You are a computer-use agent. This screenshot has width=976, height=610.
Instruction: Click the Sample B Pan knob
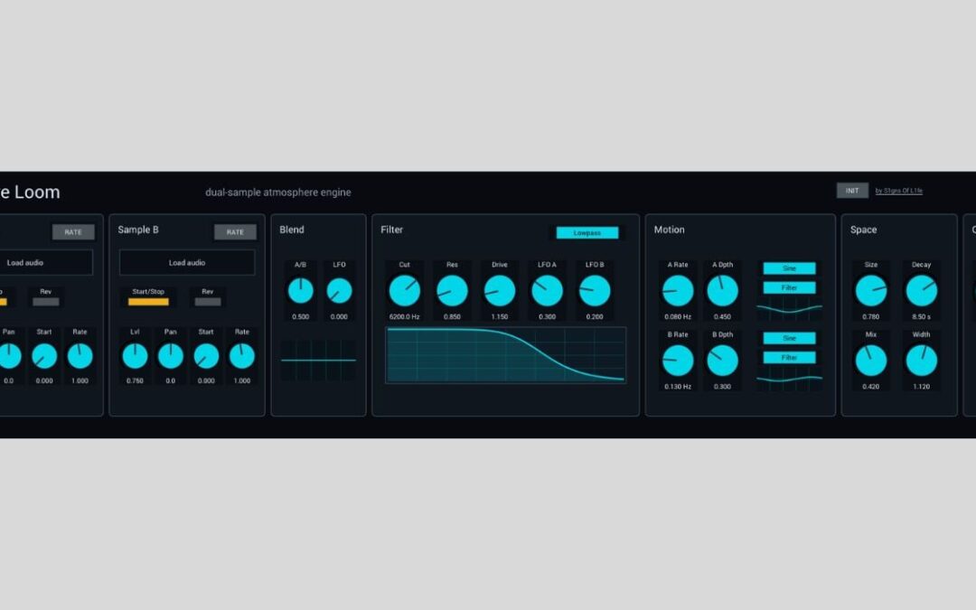pos(171,356)
